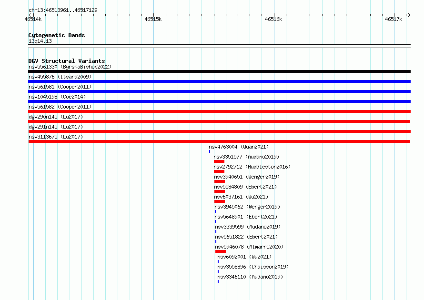Open nsv561581 (Cooper2011) variant label
This screenshot has width=424, height=300.
[60, 87]
